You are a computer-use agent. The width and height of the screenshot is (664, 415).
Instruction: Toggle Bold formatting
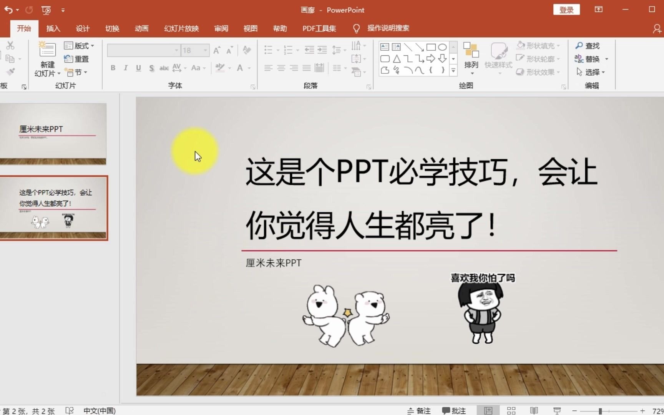113,68
